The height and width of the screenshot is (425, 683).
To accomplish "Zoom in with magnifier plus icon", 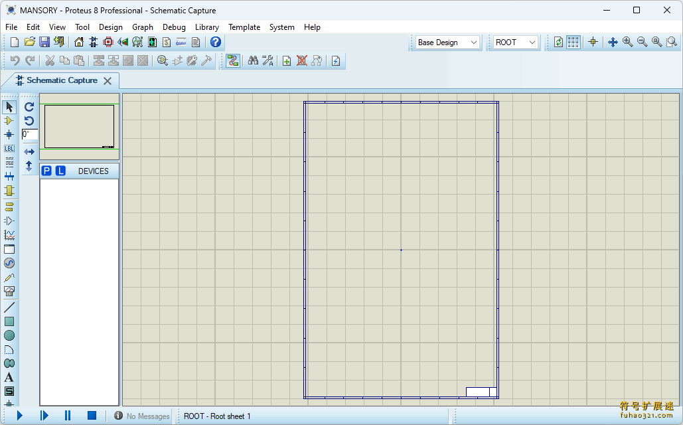I will (x=628, y=42).
